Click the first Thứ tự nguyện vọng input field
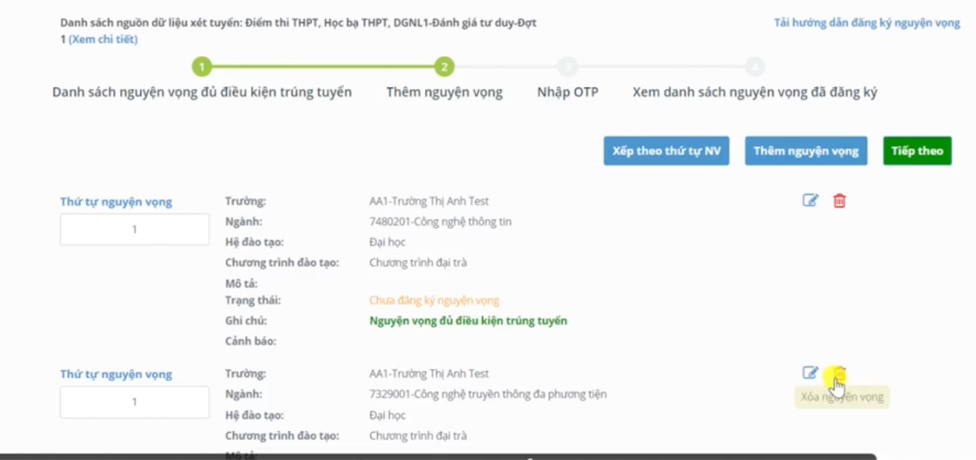The image size is (976, 460). coord(134,229)
